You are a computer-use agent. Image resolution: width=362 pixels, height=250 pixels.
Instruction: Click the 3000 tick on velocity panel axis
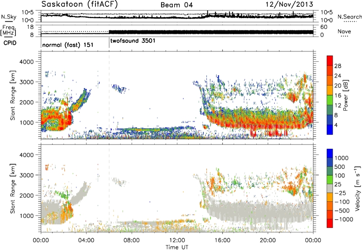[x=26, y=175]
